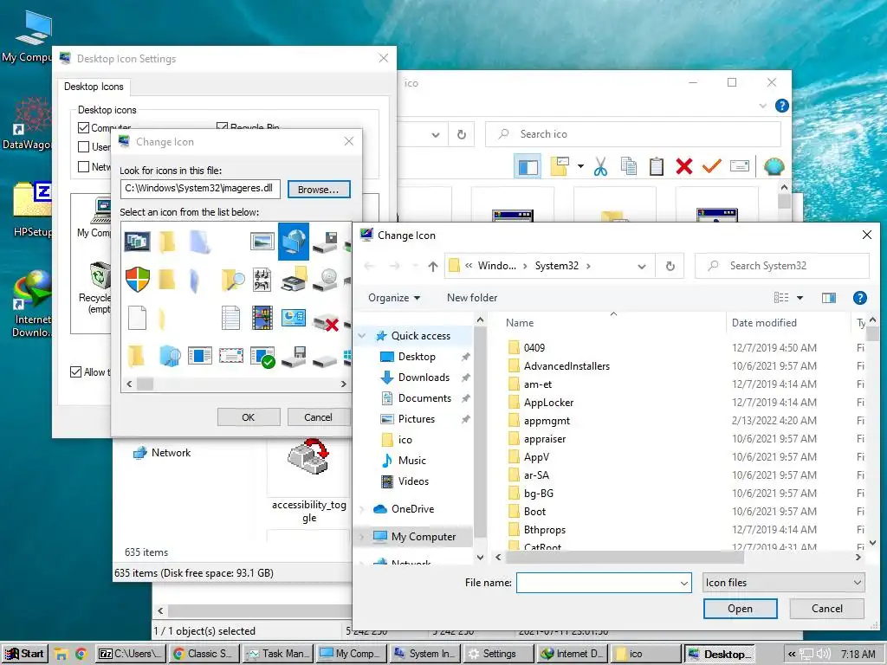Screen dimensions: 887x665
Task: Click Cancel in the small Change Icon dialog
Action: click(x=319, y=417)
